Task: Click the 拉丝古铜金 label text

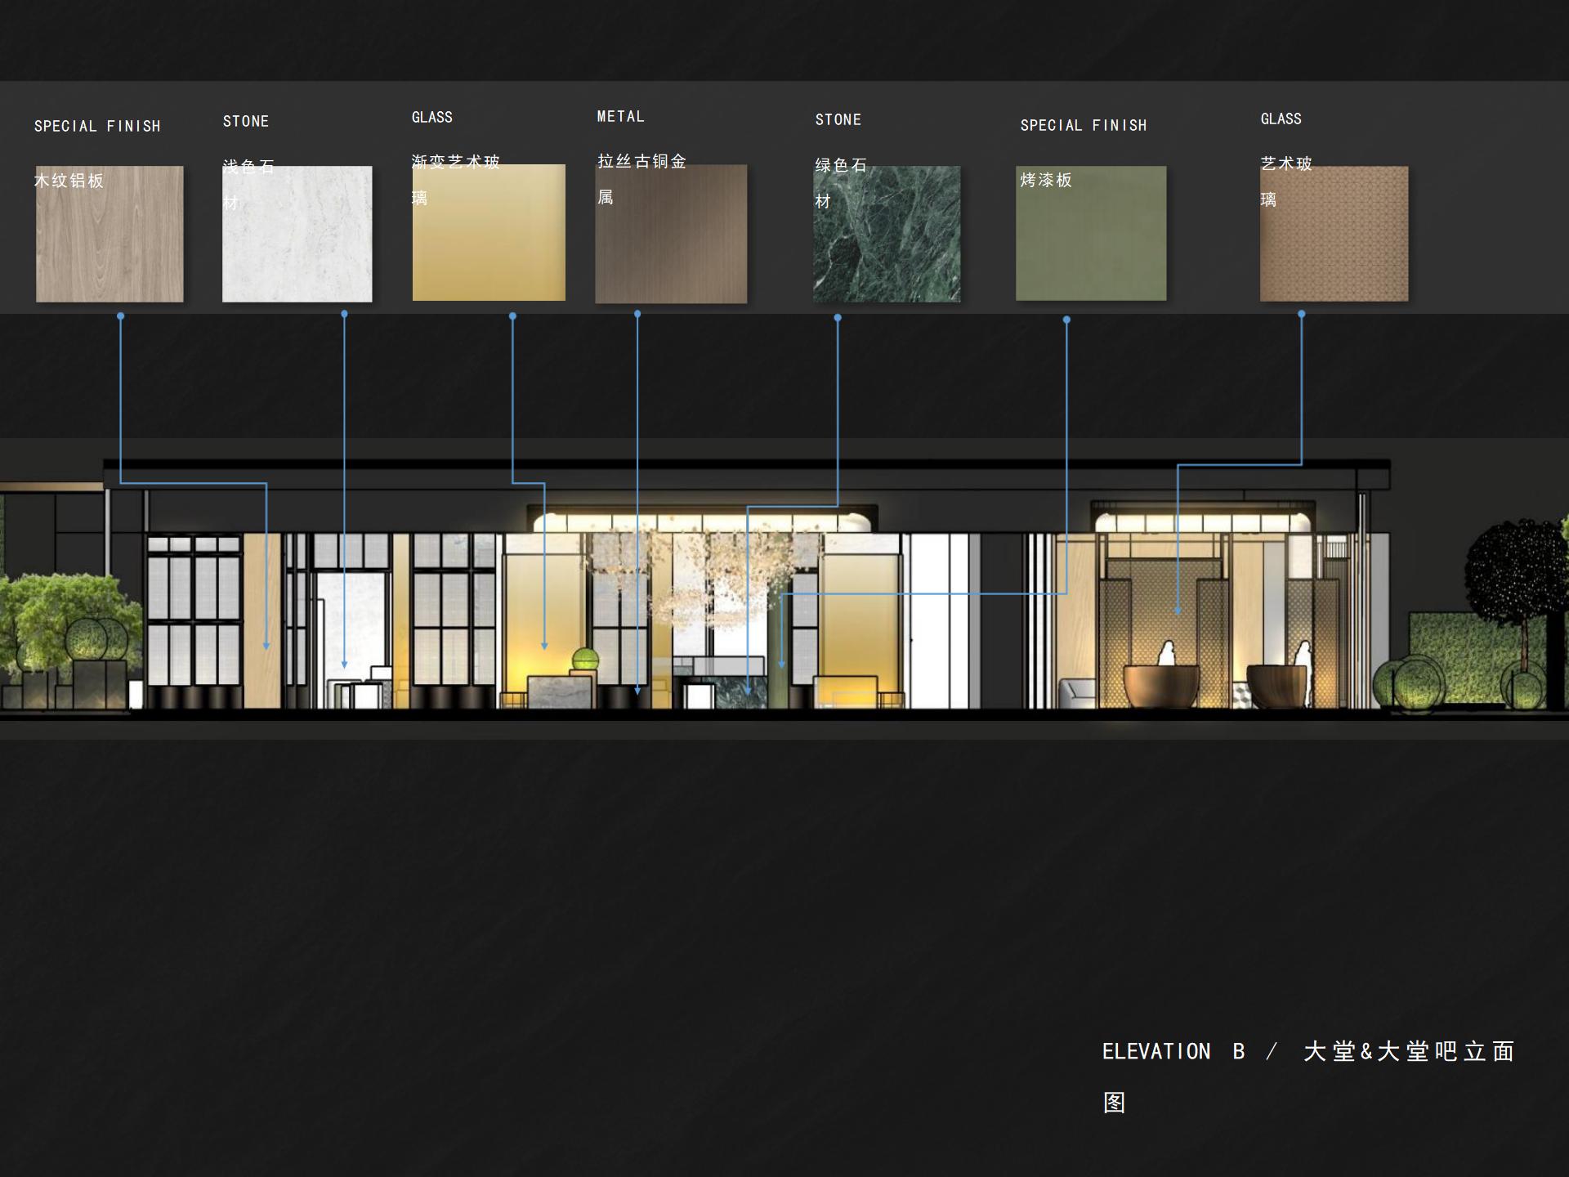Action: pos(641,161)
